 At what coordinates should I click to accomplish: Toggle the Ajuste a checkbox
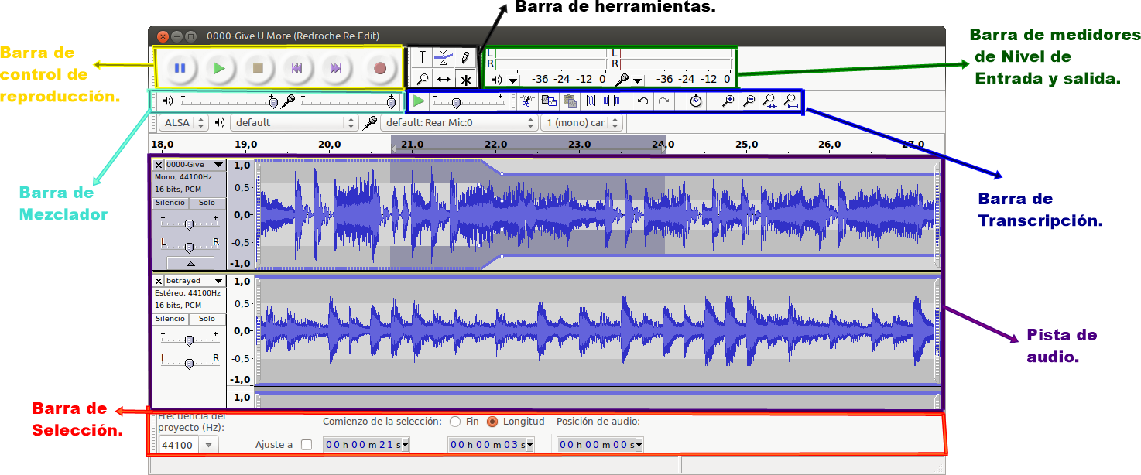[x=306, y=444]
